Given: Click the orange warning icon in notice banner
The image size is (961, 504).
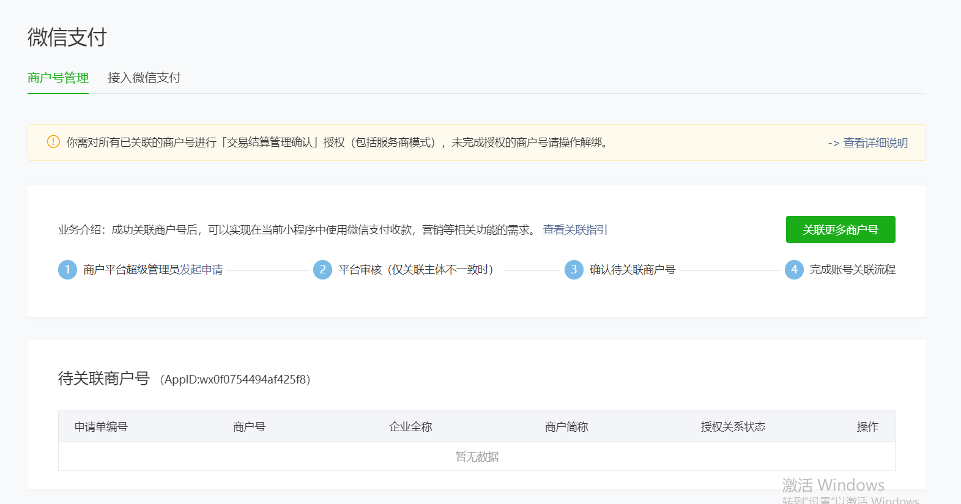Looking at the screenshot, I should (x=53, y=142).
